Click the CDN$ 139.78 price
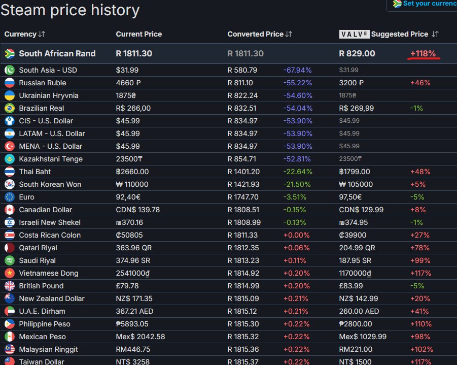This screenshot has width=457, height=365. point(138,210)
